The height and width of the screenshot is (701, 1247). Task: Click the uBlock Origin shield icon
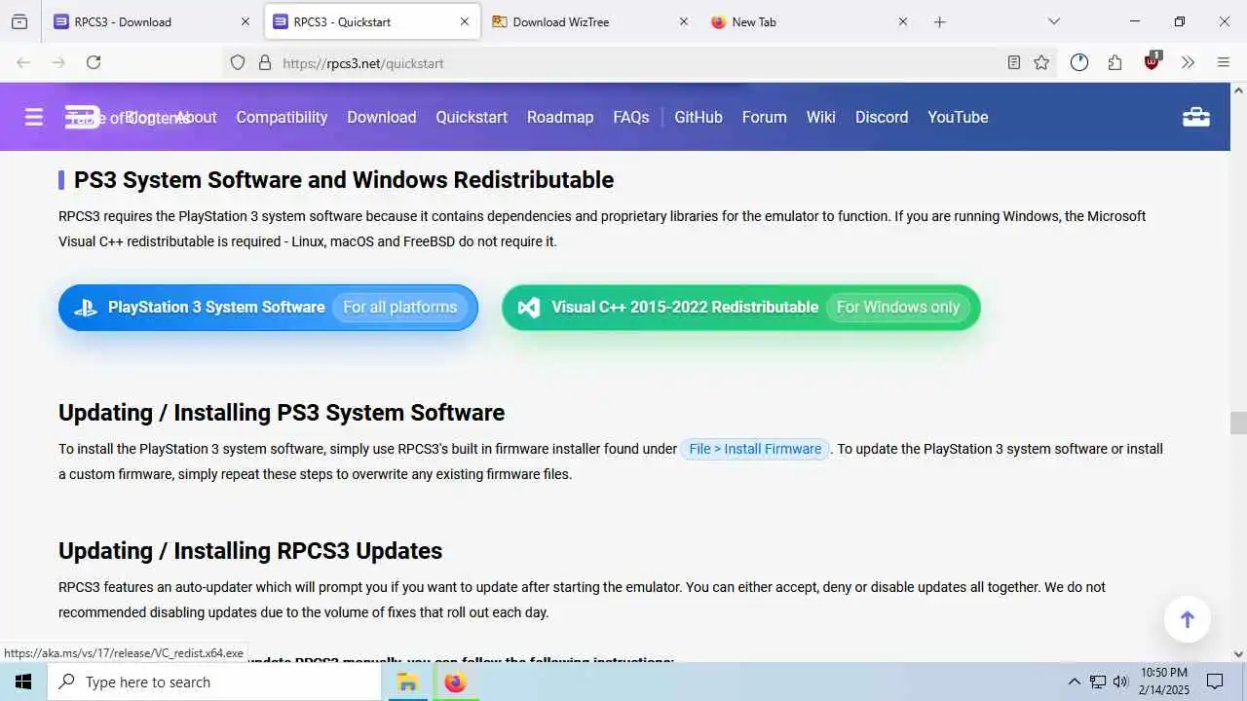pyautogui.click(x=1153, y=61)
